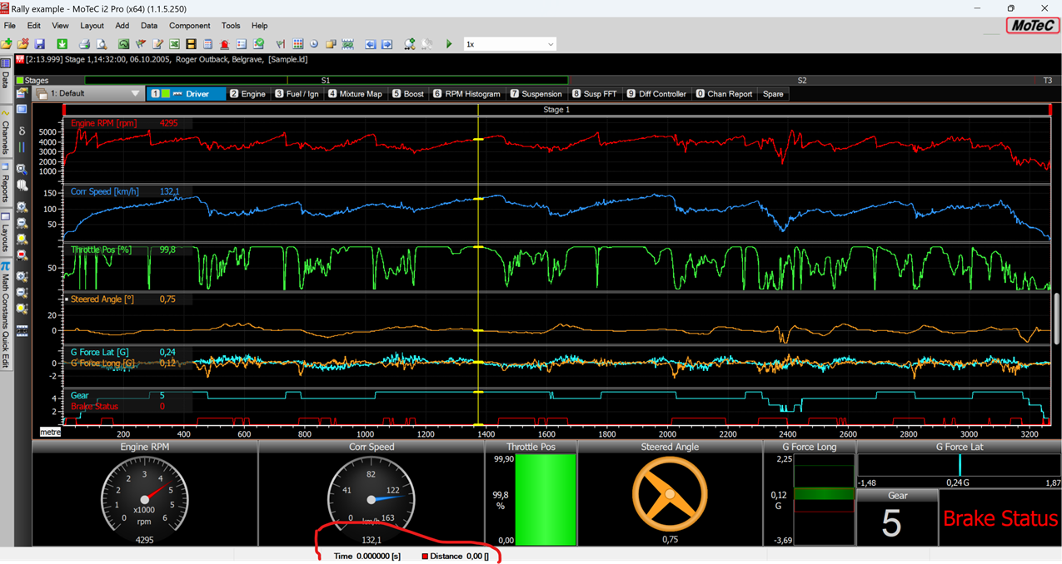Select the pan hand sidebar tool
Viewport: 1062px width, 564px height.
point(22,185)
